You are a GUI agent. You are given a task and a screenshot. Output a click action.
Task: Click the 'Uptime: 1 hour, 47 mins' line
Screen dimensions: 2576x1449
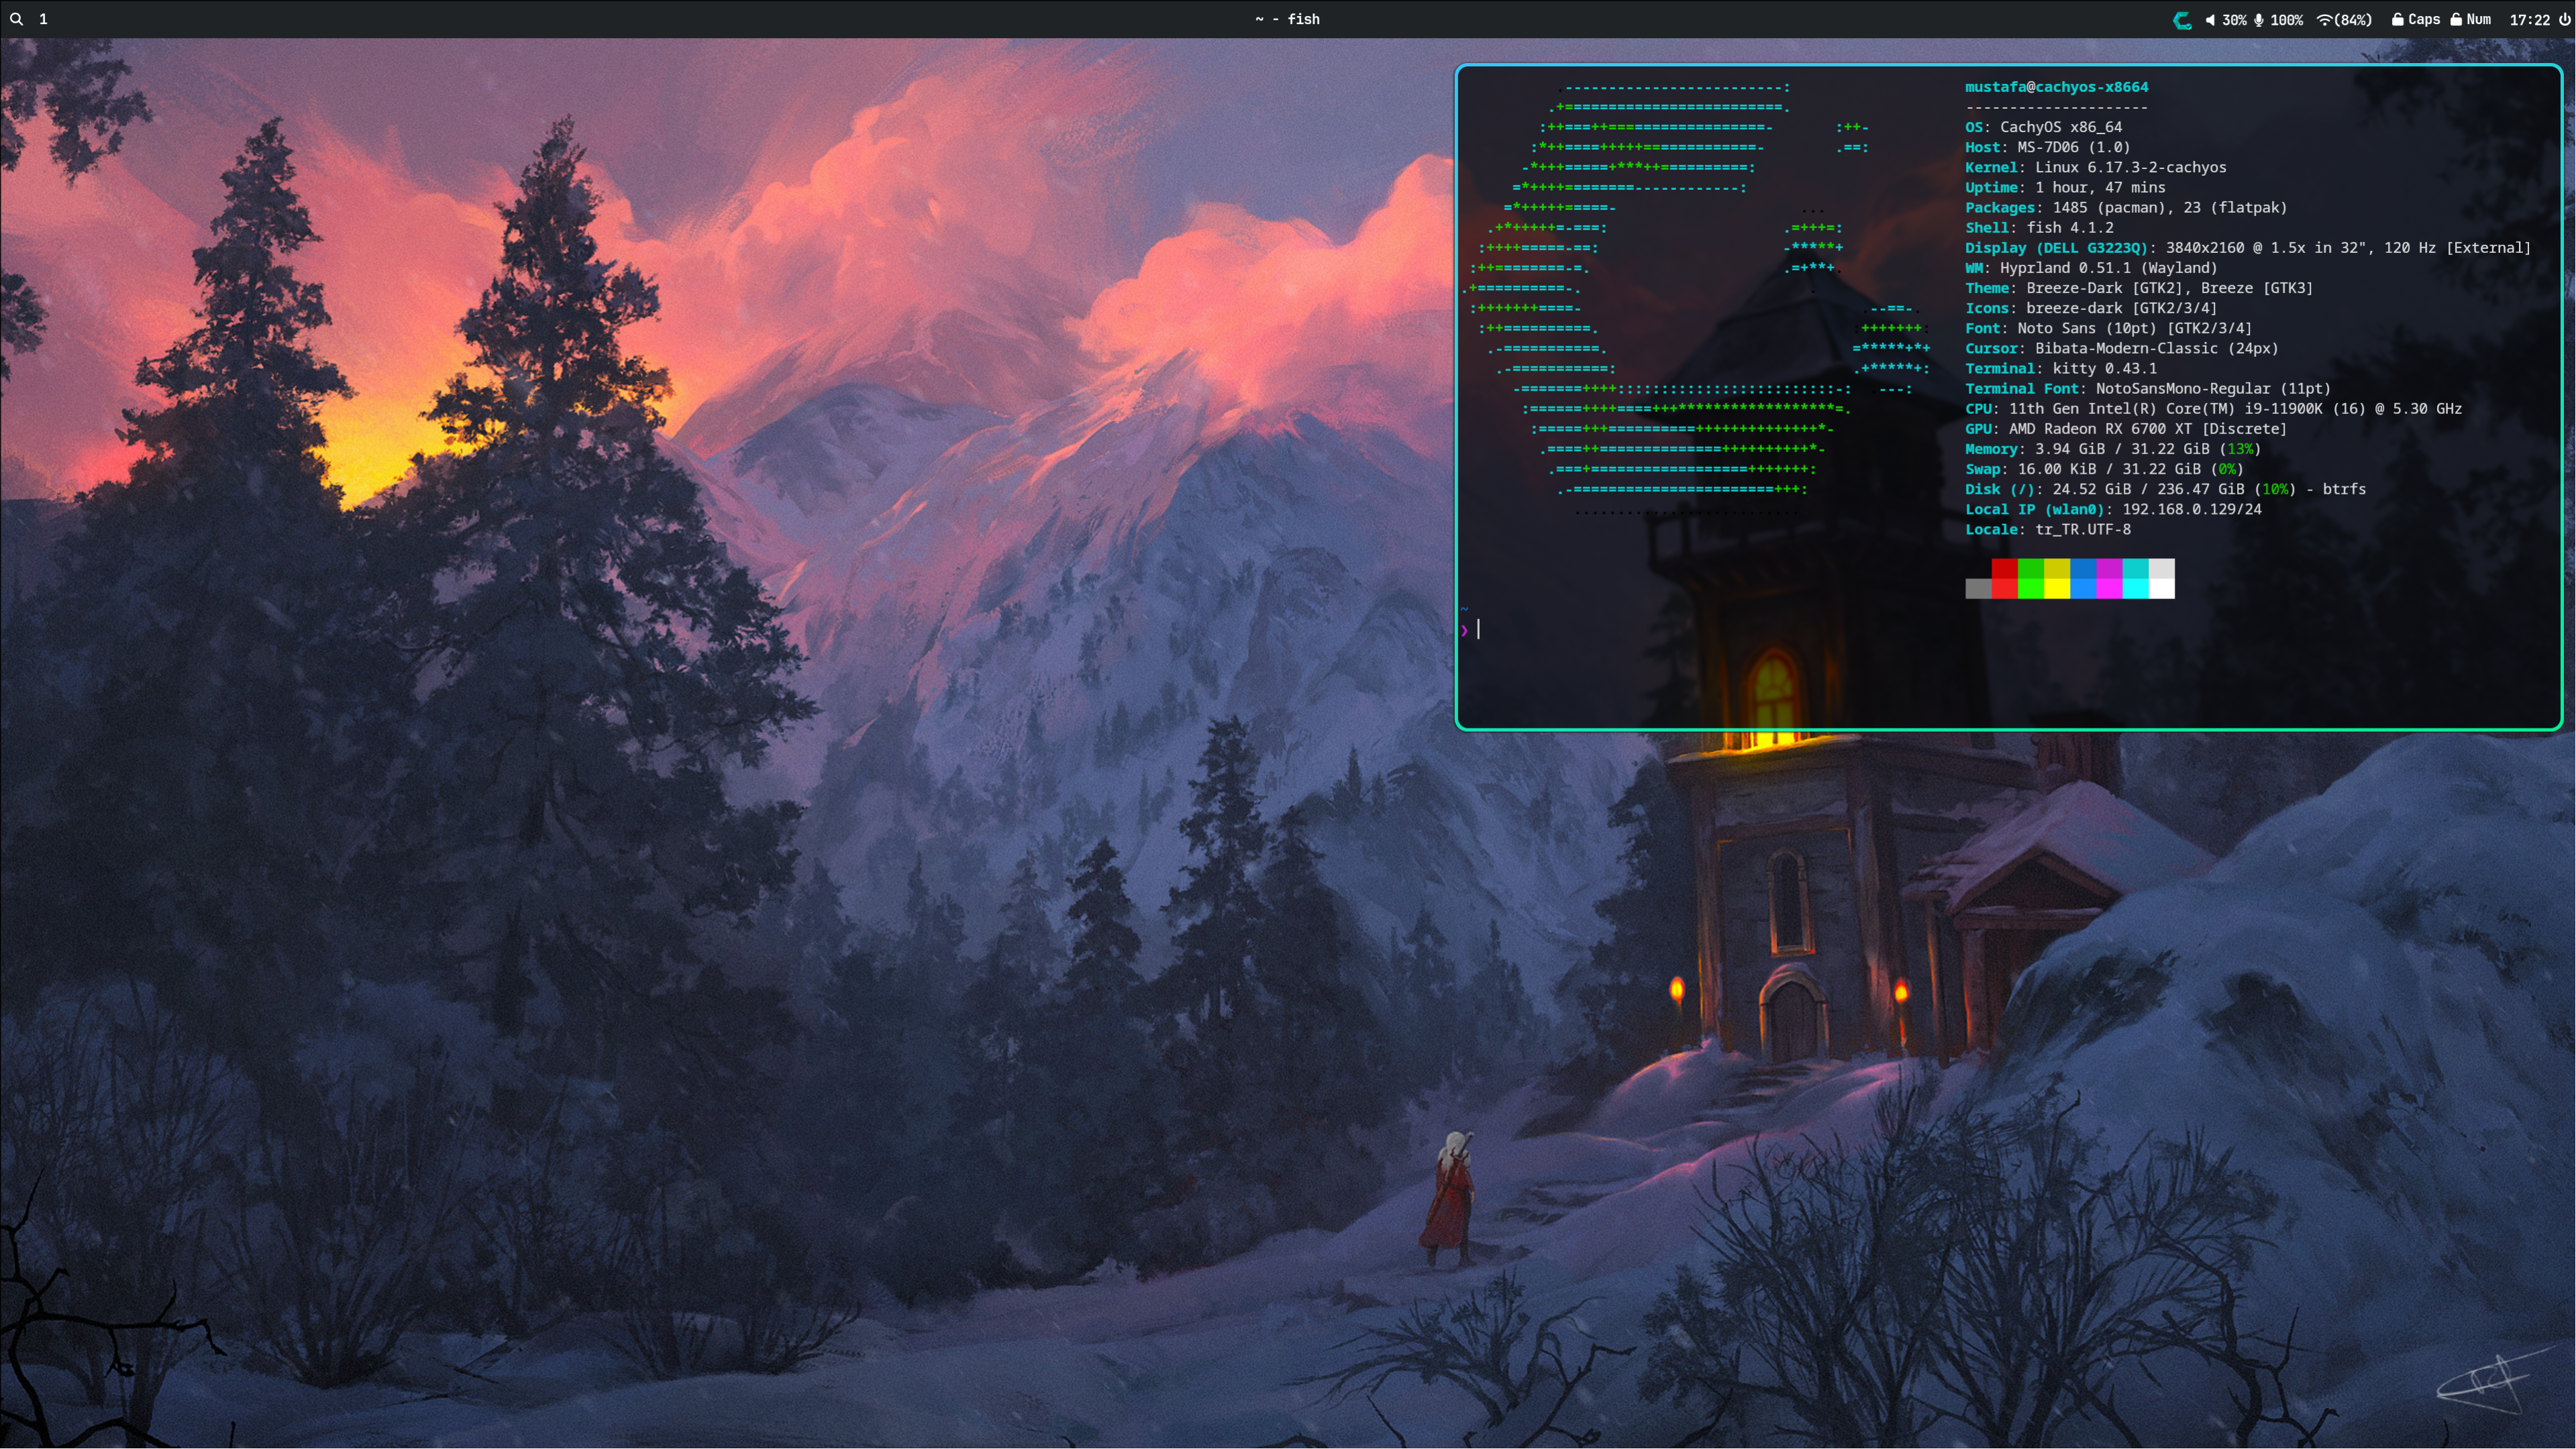pos(2065,187)
